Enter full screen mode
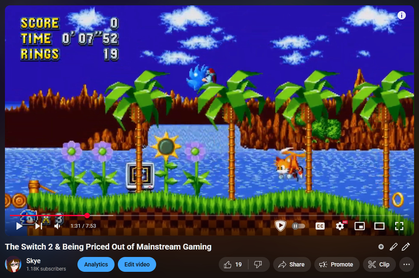The image size is (419, 278). (x=399, y=226)
